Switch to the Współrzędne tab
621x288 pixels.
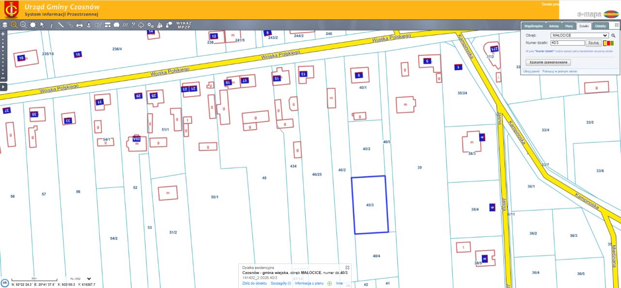tap(534, 26)
